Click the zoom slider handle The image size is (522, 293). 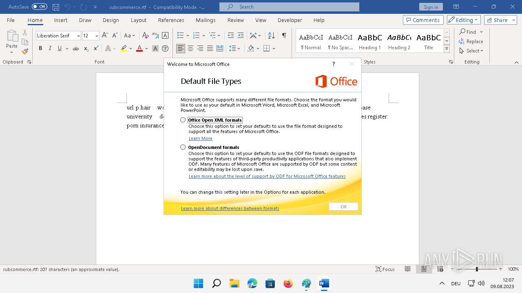[477, 269]
